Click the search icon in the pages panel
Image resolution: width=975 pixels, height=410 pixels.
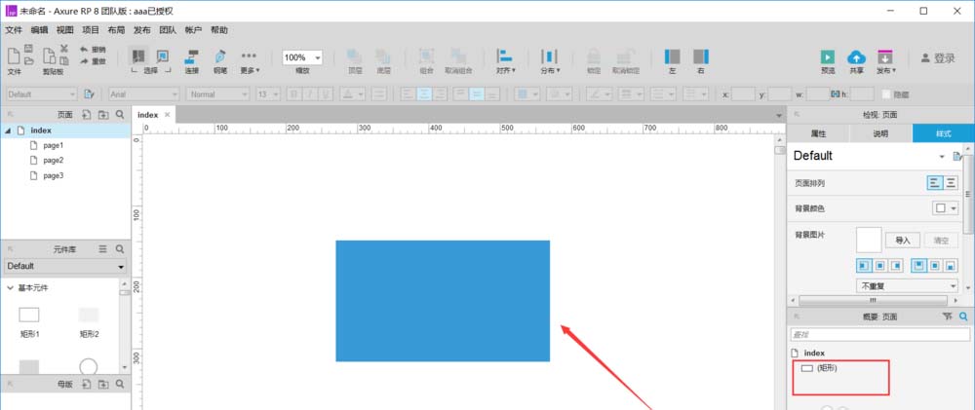120,115
